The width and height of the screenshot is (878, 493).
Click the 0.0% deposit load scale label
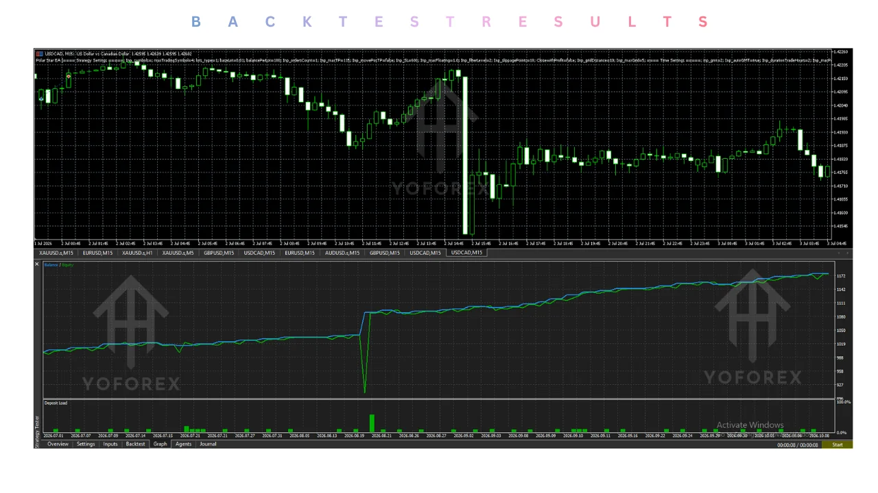[x=842, y=433]
